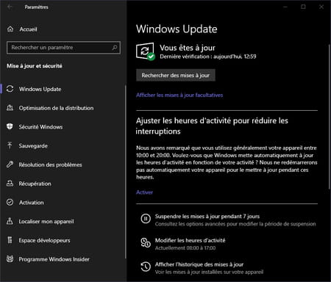Click the Programme Windows Insider cat icon

(x=10, y=259)
